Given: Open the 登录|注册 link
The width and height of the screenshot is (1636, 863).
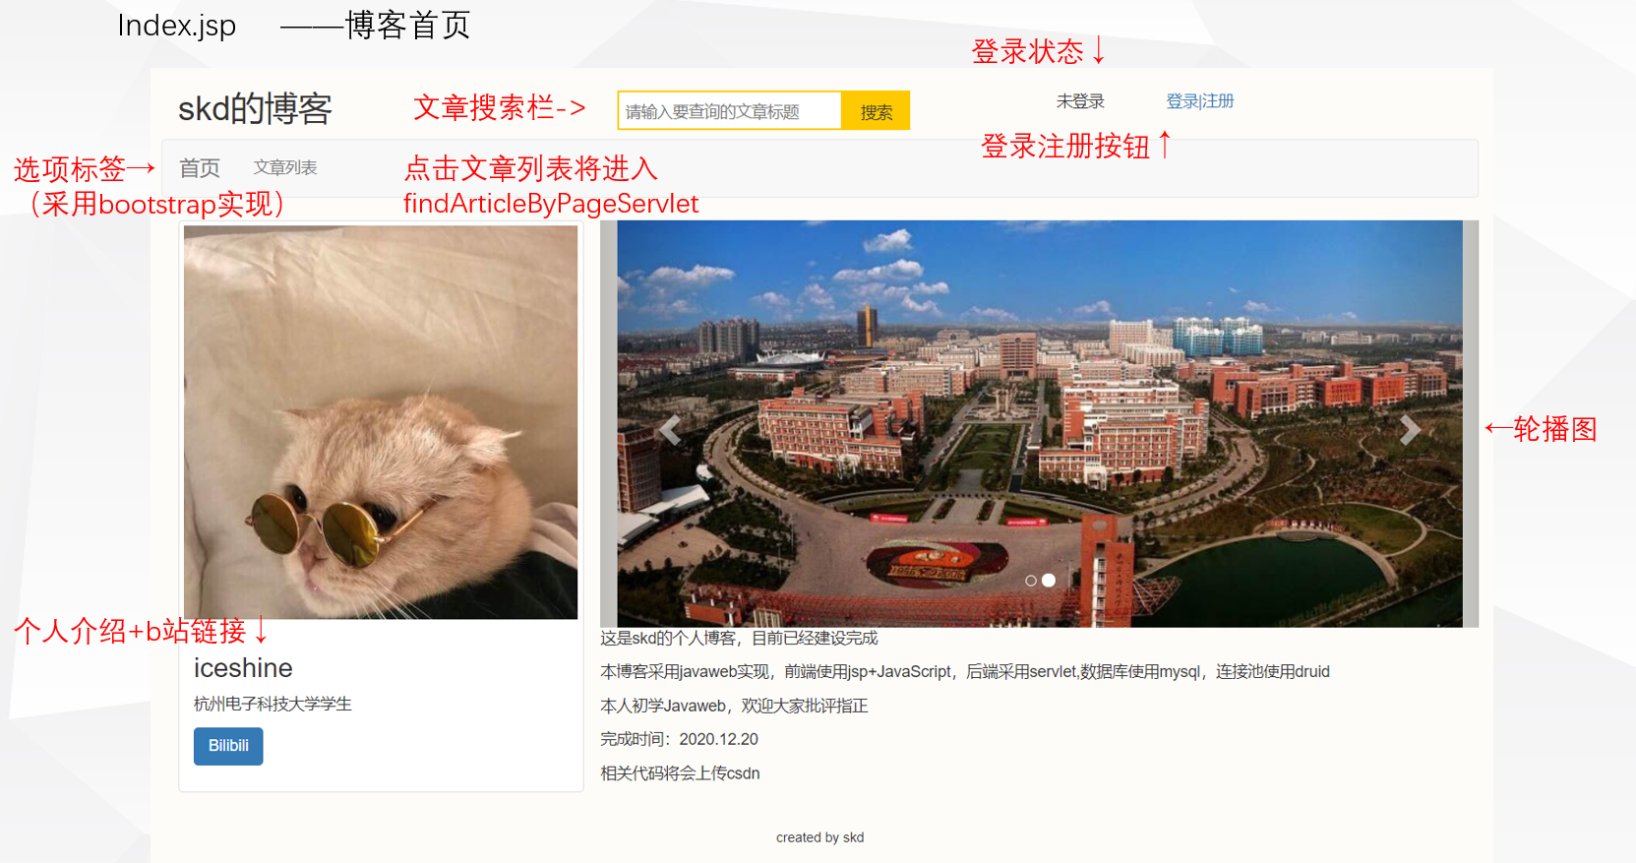Looking at the screenshot, I should (x=1199, y=101).
